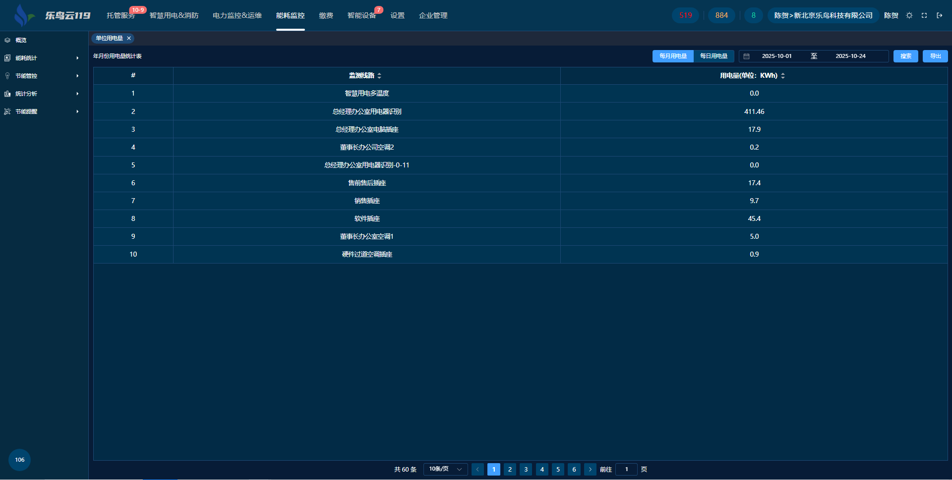Image resolution: width=952 pixels, height=480 pixels.
Task: Enter fullscreen using the expand icon
Action: [924, 15]
